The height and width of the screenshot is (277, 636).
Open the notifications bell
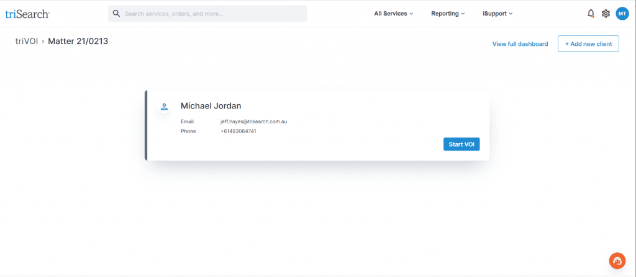click(x=591, y=14)
